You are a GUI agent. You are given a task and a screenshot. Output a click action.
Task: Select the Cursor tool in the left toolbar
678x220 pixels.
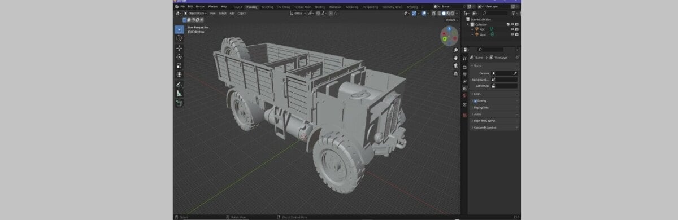(x=179, y=38)
